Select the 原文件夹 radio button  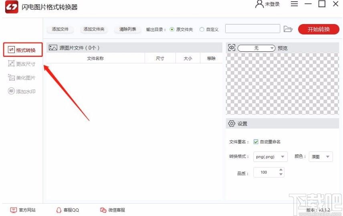pos(172,29)
